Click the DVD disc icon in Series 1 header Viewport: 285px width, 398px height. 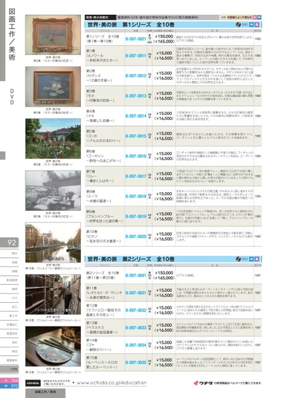(238, 25)
